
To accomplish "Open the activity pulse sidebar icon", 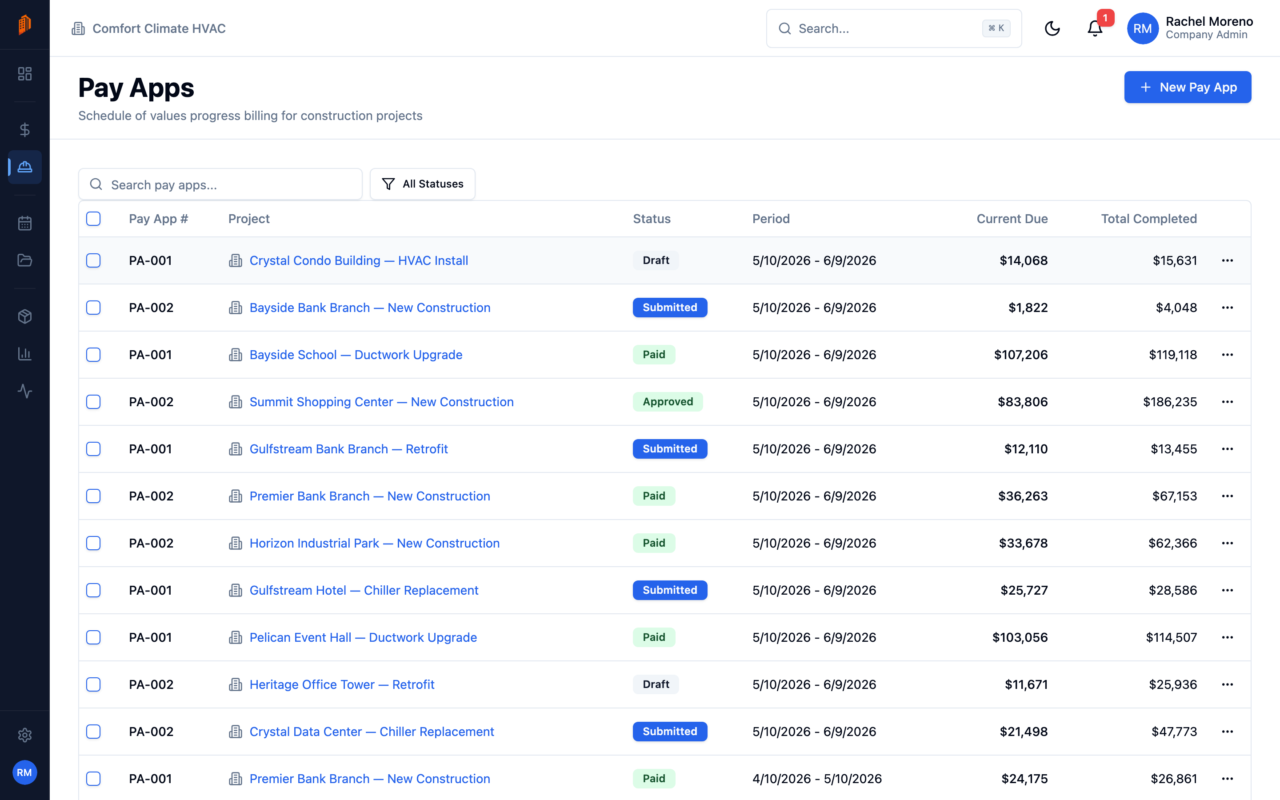I will [x=25, y=391].
